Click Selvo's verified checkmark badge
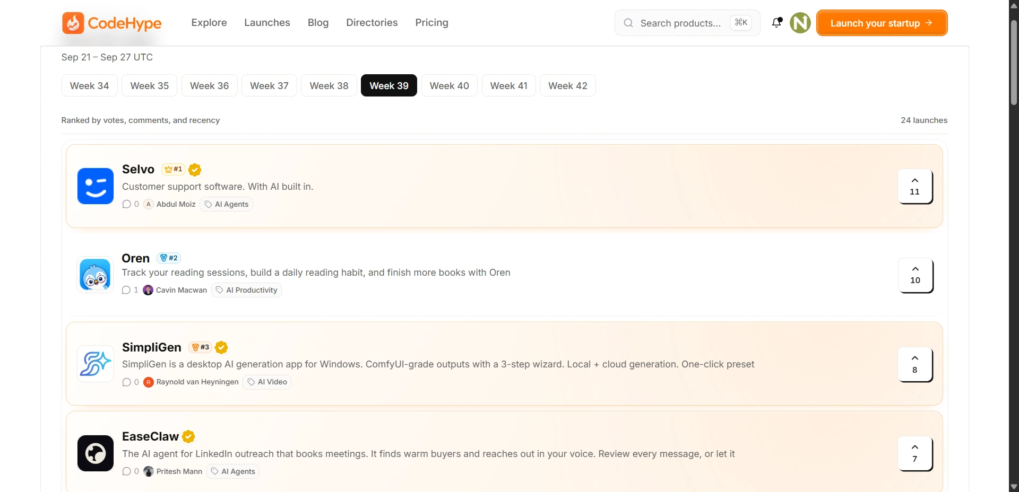The image size is (1019, 492). tap(195, 170)
